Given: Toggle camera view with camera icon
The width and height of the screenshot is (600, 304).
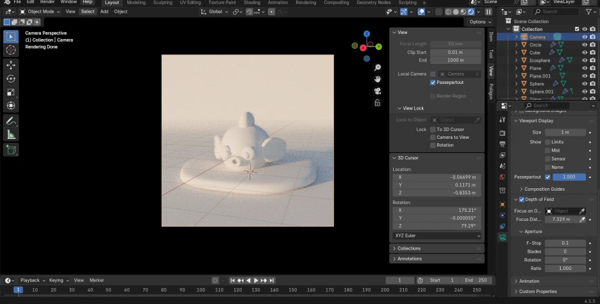Looking at the screenshot, I should point(378,91).
